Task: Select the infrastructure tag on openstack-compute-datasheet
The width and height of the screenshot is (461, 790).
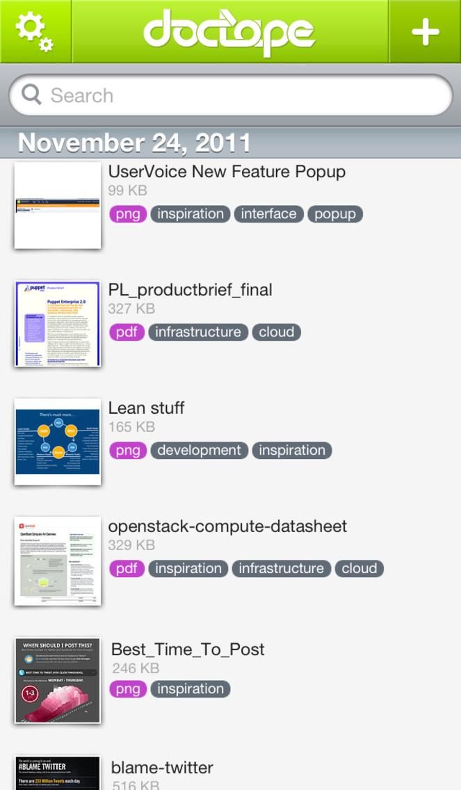Action: click(x=281, y=568)
